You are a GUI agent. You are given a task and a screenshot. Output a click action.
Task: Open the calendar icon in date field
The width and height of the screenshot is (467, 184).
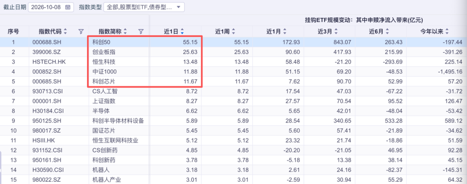[68, 7]
